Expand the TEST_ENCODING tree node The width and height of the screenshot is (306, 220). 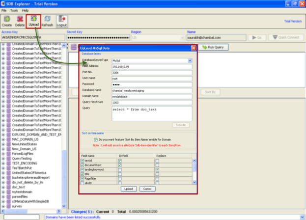pos(3,164)
